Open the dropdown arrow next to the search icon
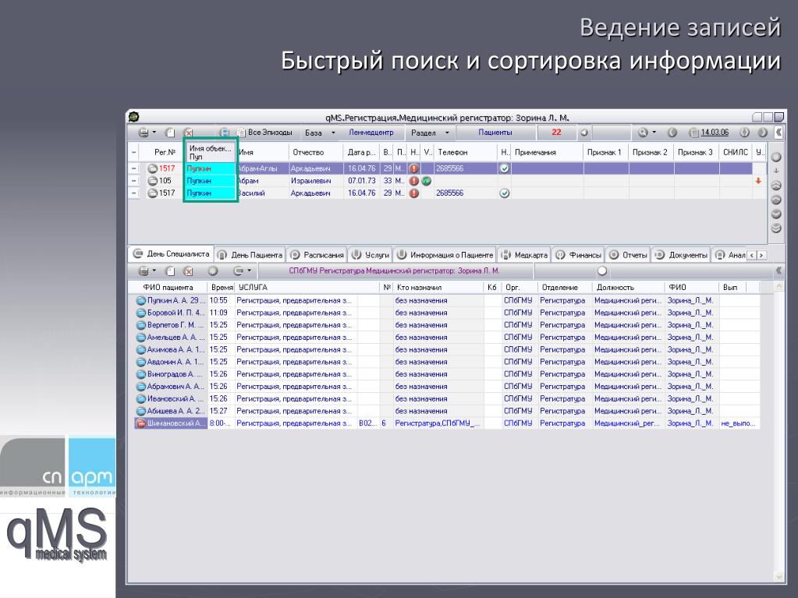This screenshot has height=598, width=798. point(654,133)
